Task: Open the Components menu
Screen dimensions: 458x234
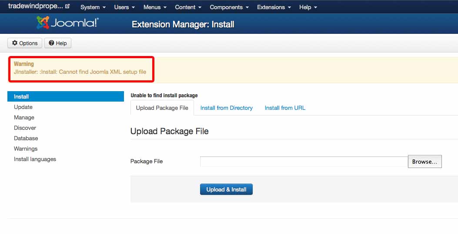Action: pos(229,7)
